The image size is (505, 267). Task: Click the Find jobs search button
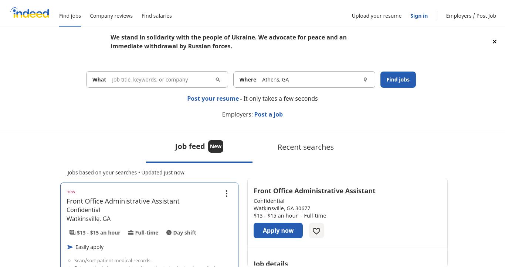pyautogui.click(x=398, y=80)
